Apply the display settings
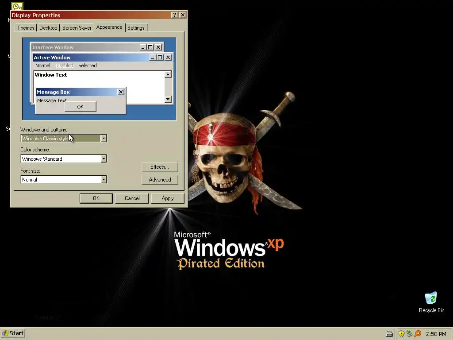Viewport: 453px width, 340px height. pyautogui.click(x=168, y=198)
